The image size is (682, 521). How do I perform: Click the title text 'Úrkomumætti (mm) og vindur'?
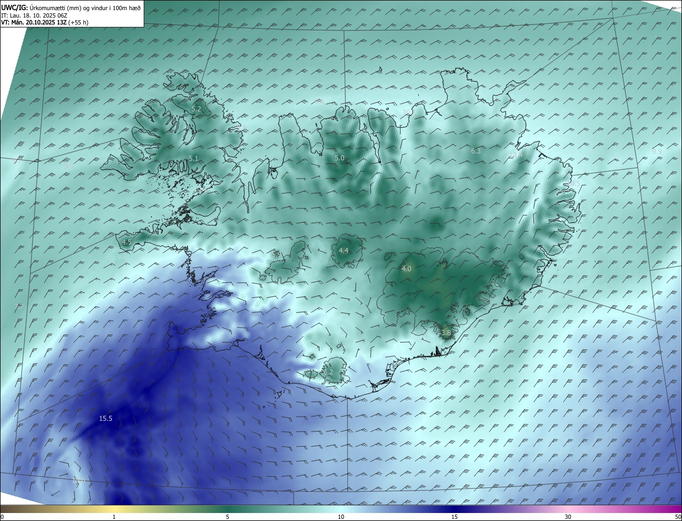coord(68,7)
